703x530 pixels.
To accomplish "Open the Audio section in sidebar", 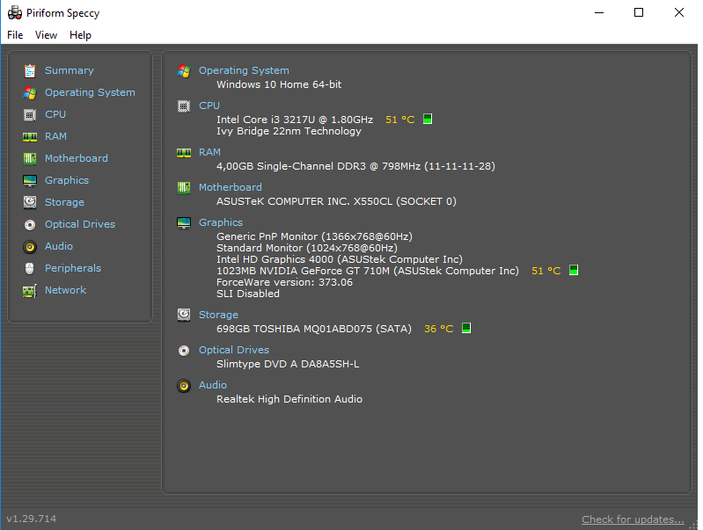I will coord(59,246).
